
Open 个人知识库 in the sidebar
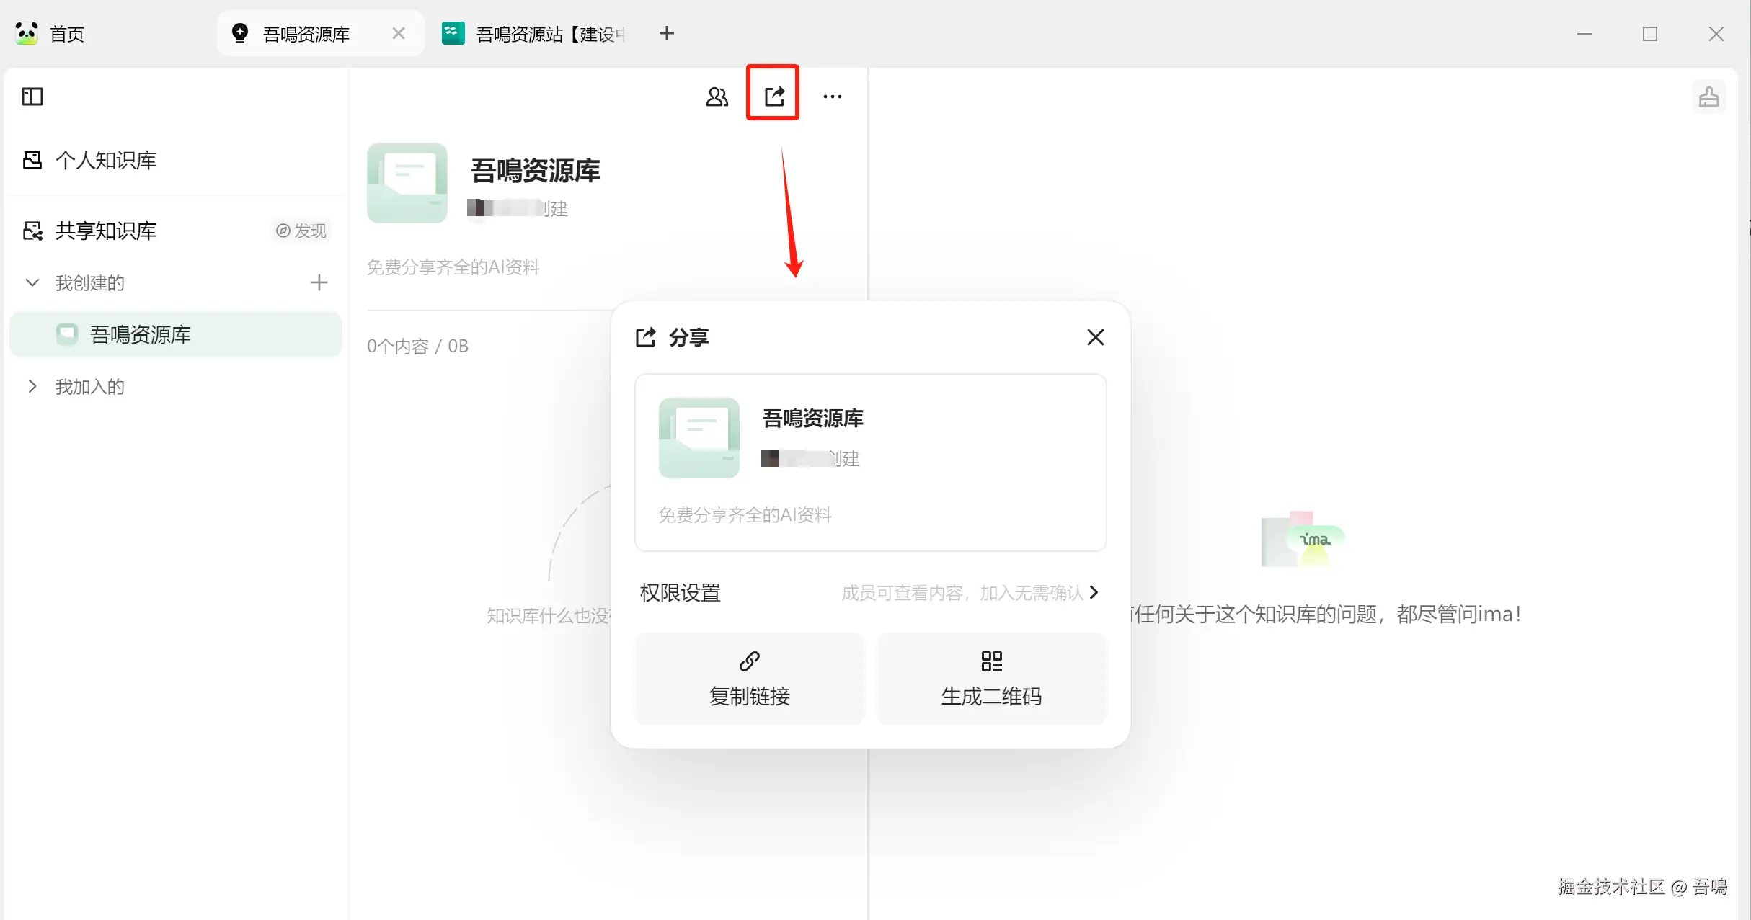coord(105,160)
